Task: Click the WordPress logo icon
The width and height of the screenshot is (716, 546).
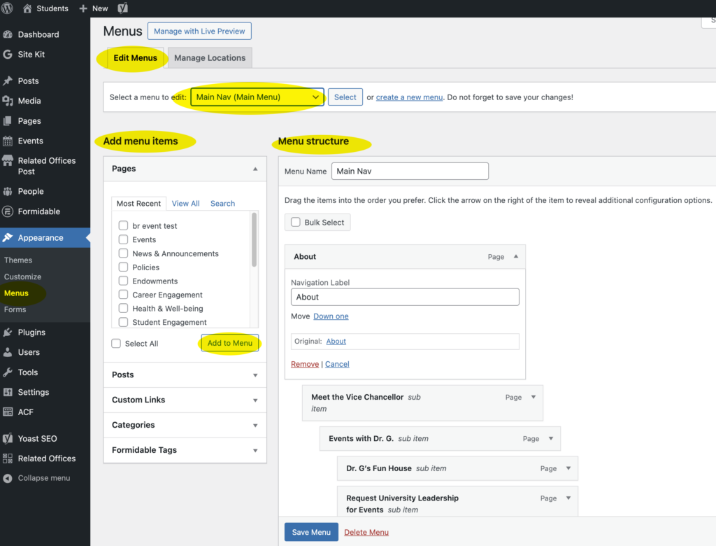Action: click(8, 8)
